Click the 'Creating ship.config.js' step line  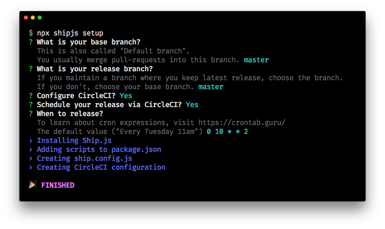(x=85, y=158)
